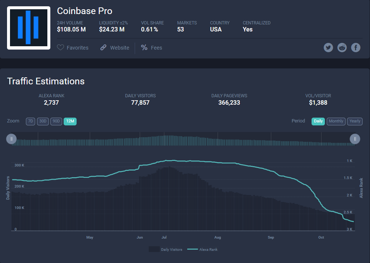Click the left range slider handle

(x=11, y=139)
